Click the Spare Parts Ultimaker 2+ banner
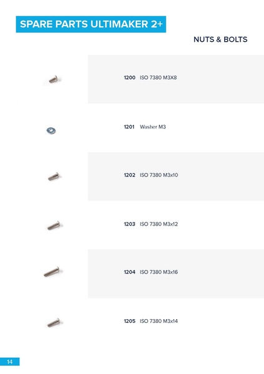264x374 pixels. (91, 24)
